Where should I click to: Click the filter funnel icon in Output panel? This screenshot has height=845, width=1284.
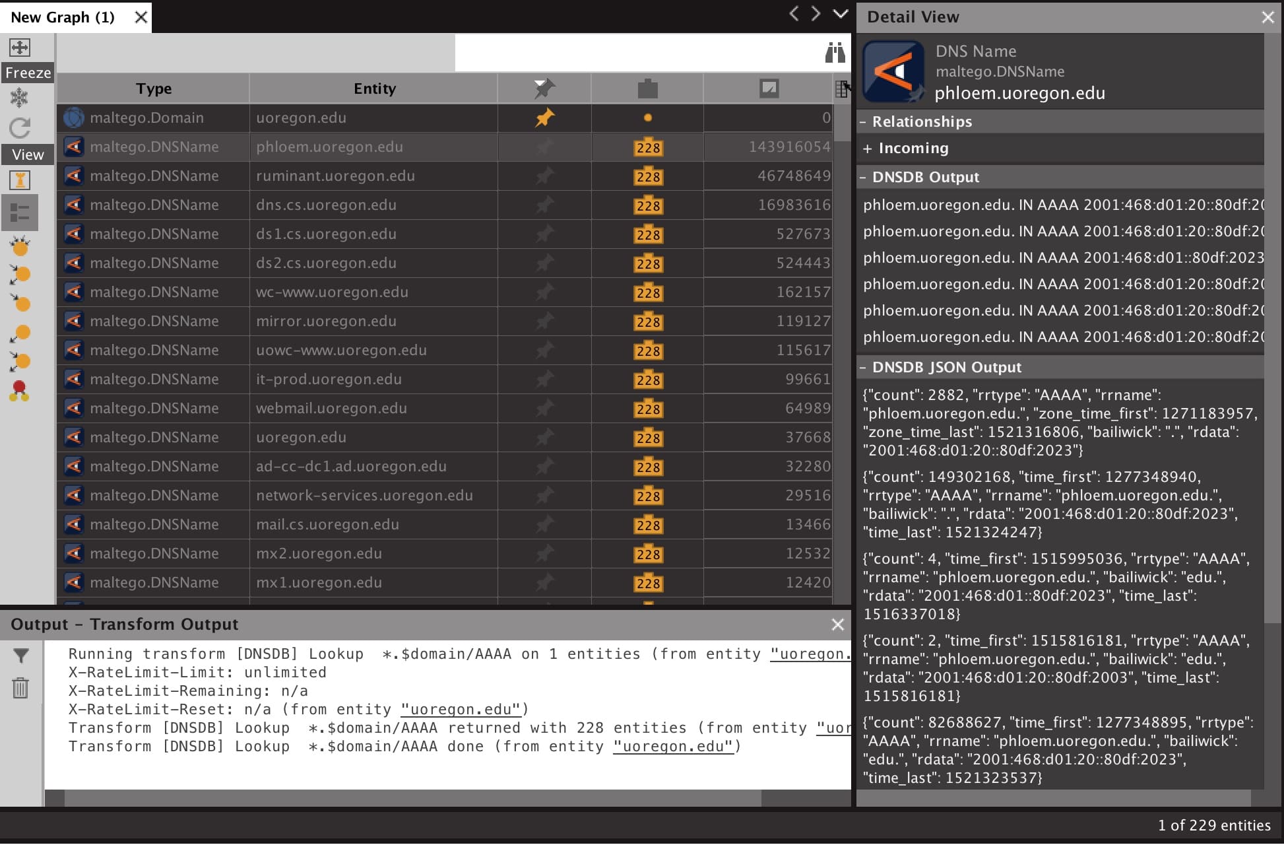(x=20, y=656)
